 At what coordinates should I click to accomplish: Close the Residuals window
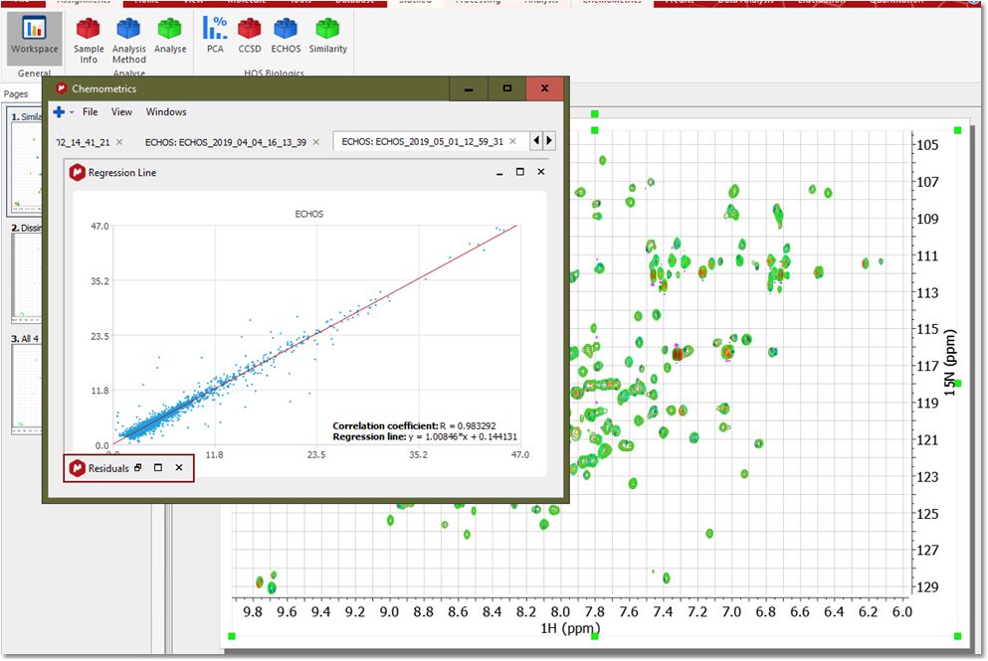tap(179, 468)
